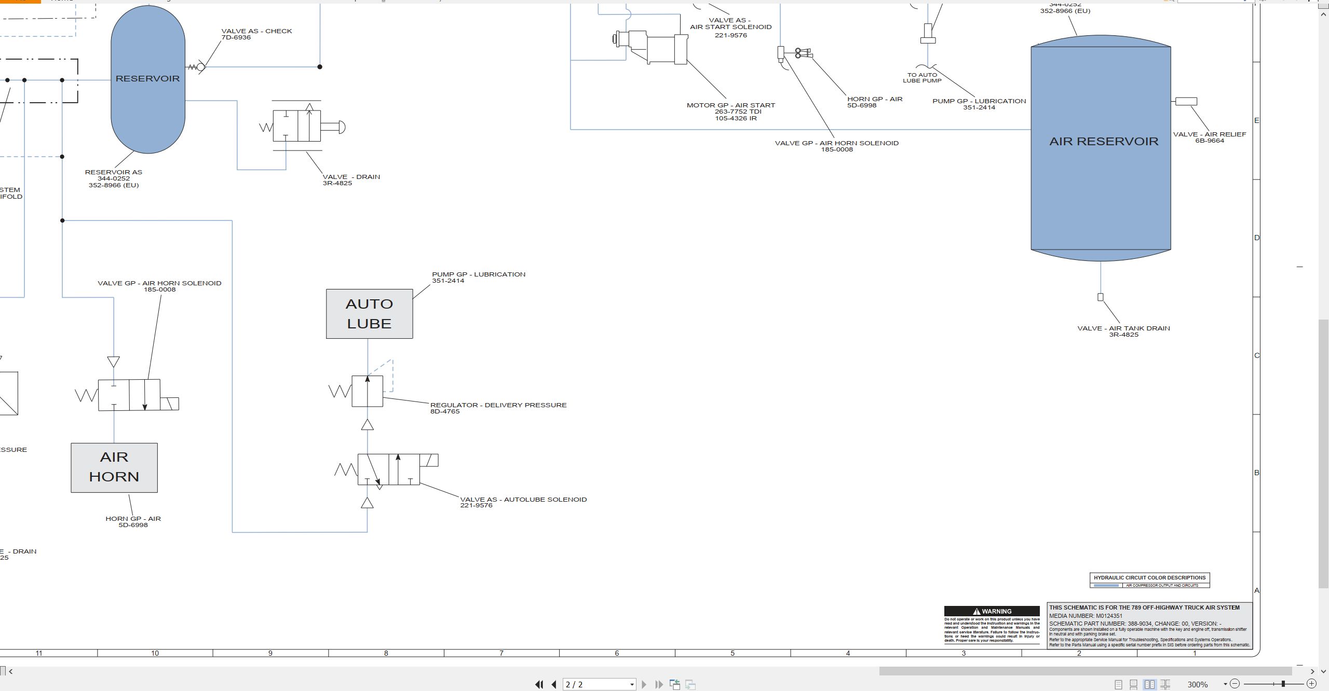Viewport: 1329px width, 691px height.
Task: Click the RESERVOIR label inside the small tank
Action: coord(147,78)
